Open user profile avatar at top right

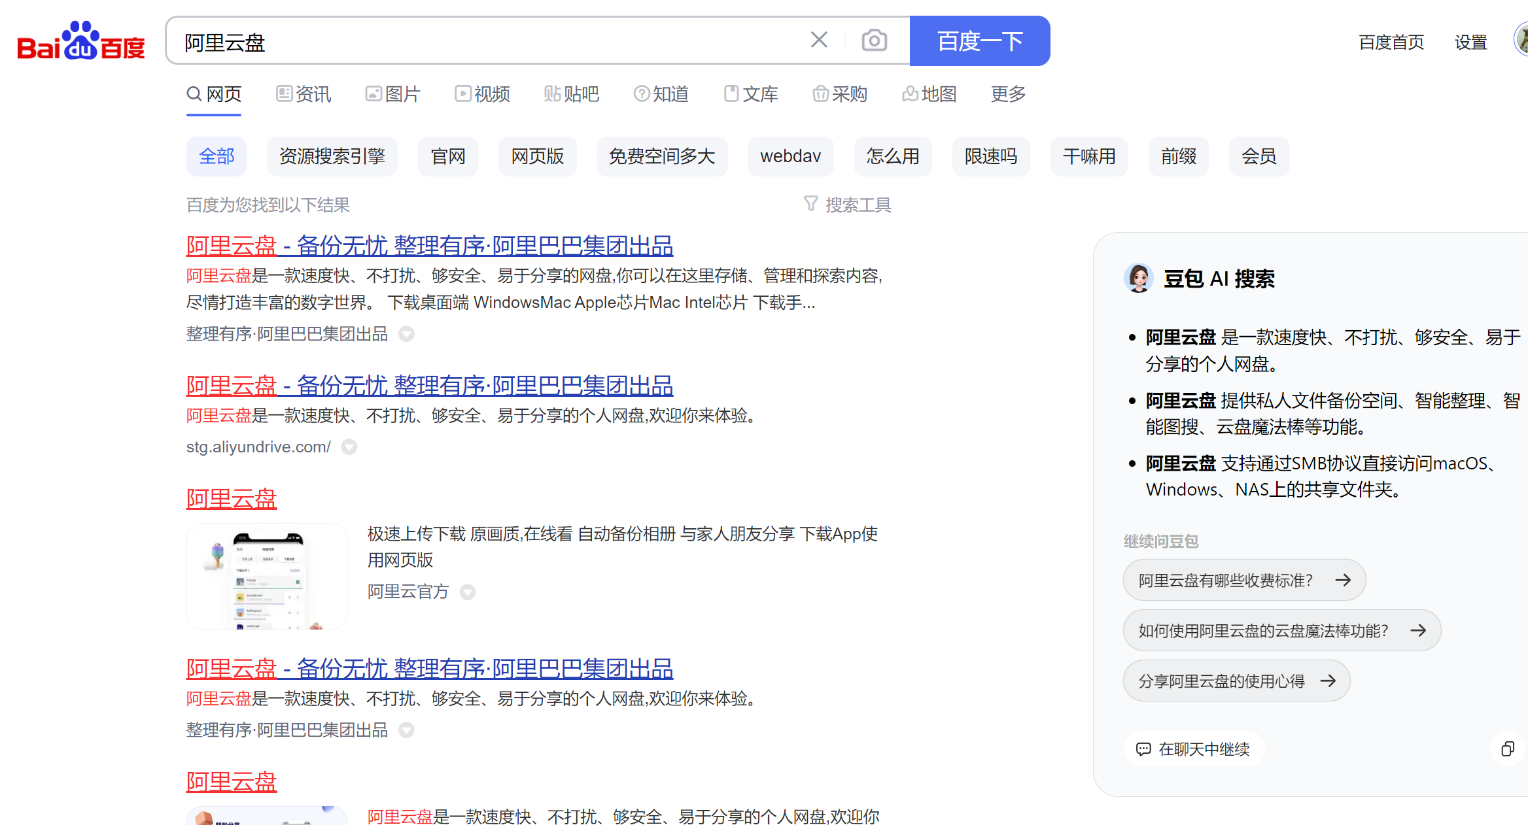(1521, 41)
